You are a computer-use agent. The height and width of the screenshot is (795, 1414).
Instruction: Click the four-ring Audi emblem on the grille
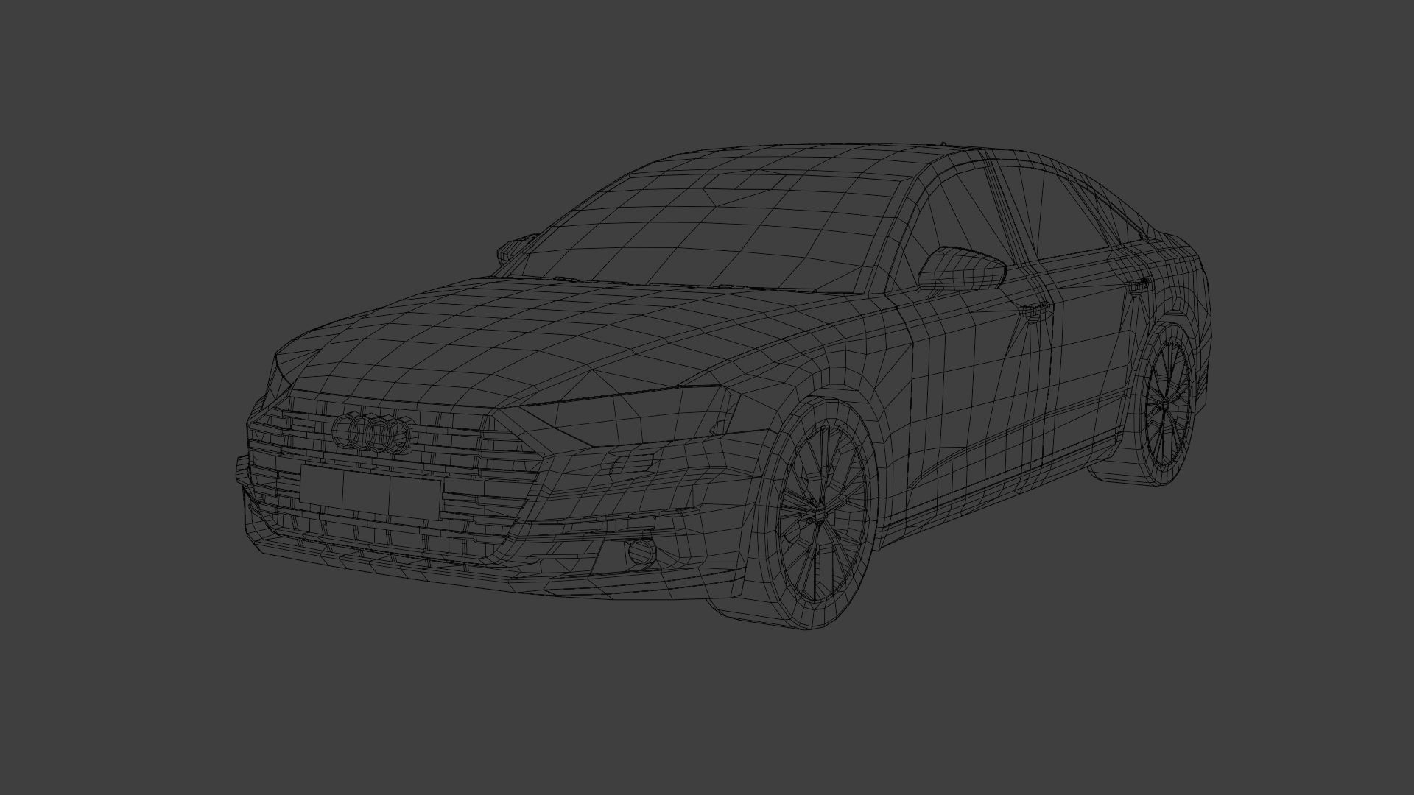tap(370, 434)
